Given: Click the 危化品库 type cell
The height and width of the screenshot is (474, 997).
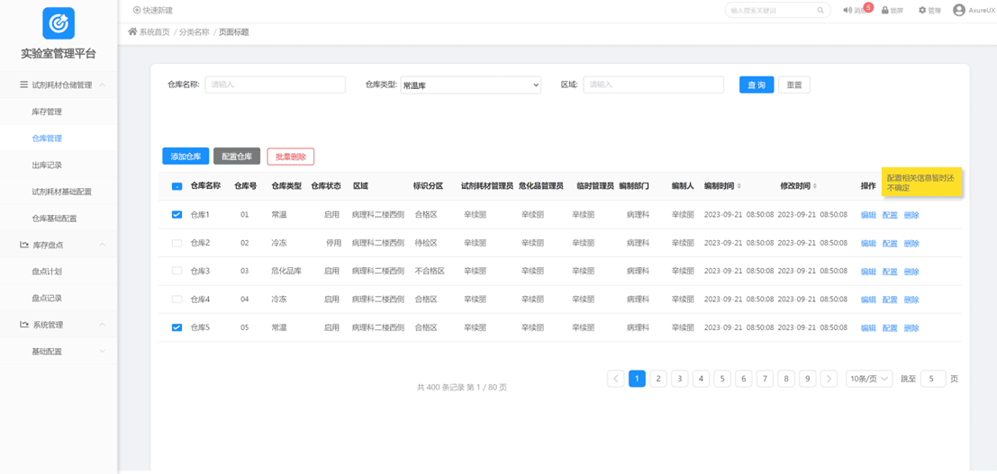Looking at the screenshot, I should tap(286, 271).
